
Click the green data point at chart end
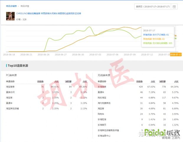176,38
